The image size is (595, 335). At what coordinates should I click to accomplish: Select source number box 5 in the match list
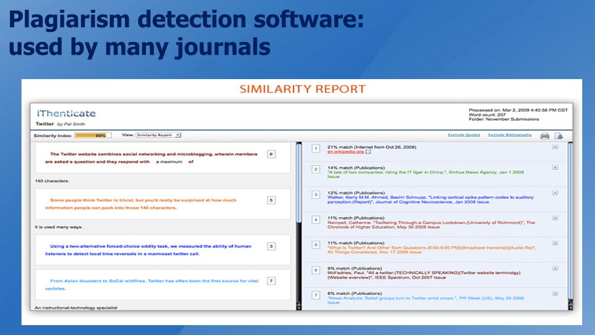coord(316,245)
